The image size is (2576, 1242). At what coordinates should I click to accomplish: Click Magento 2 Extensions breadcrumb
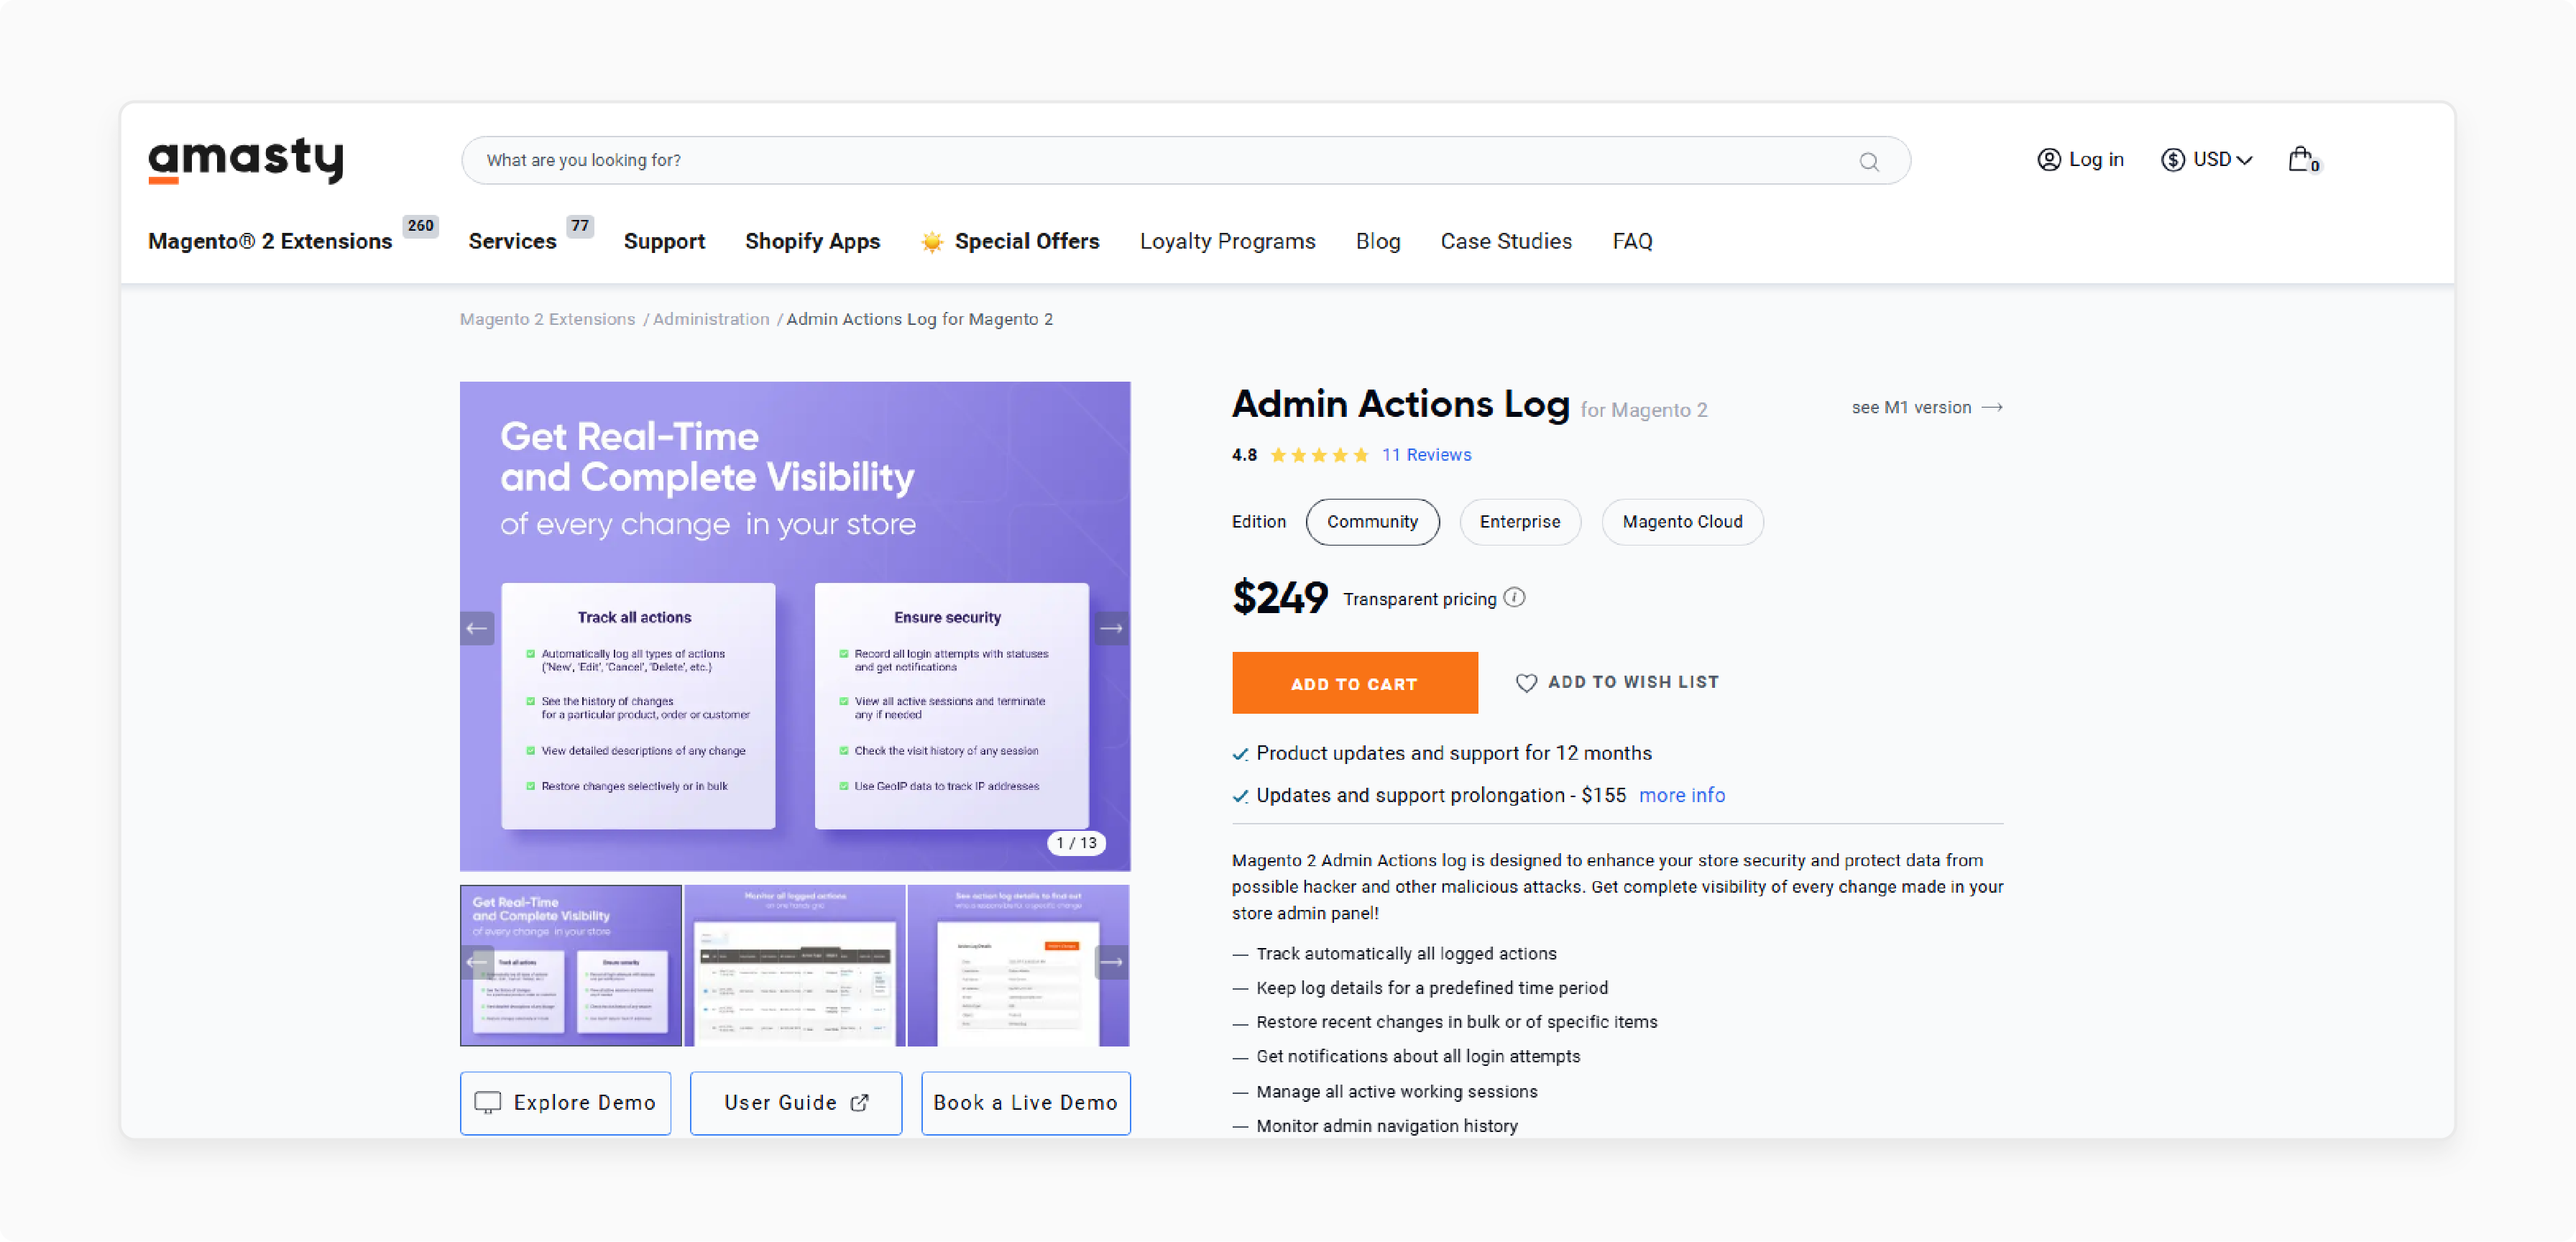point(547,319)
